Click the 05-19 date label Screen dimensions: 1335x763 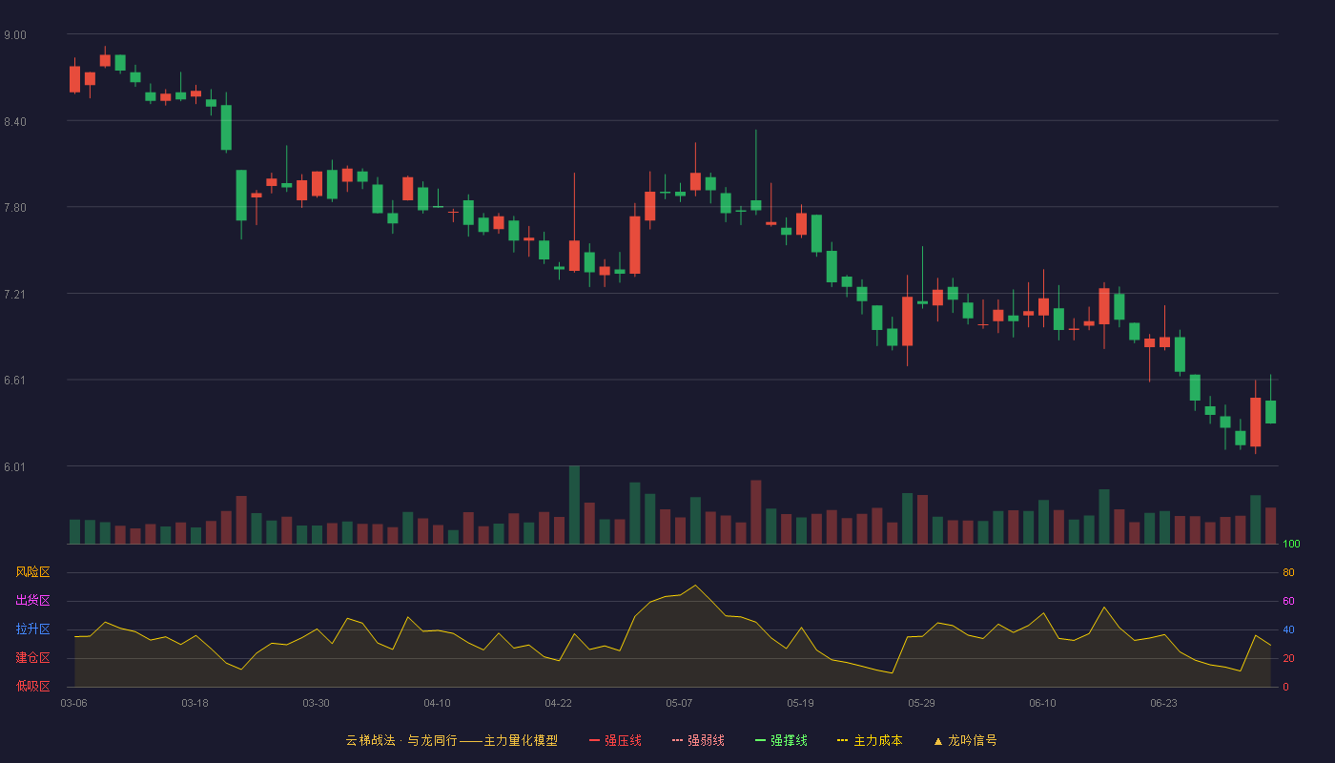[800, 703]
